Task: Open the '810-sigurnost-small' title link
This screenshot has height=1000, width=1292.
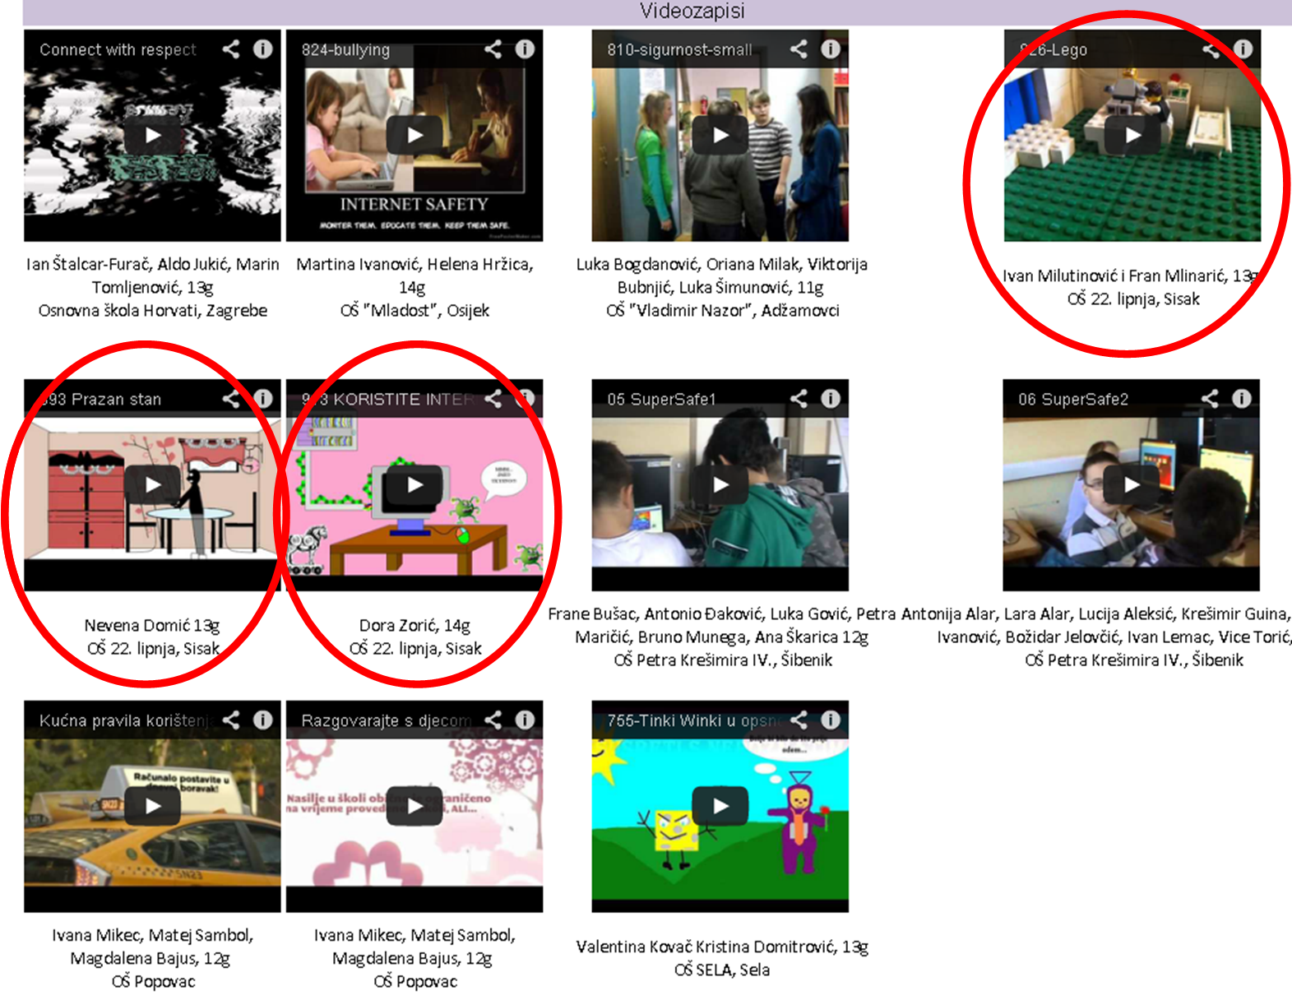Action: click(x=679, y=50)
